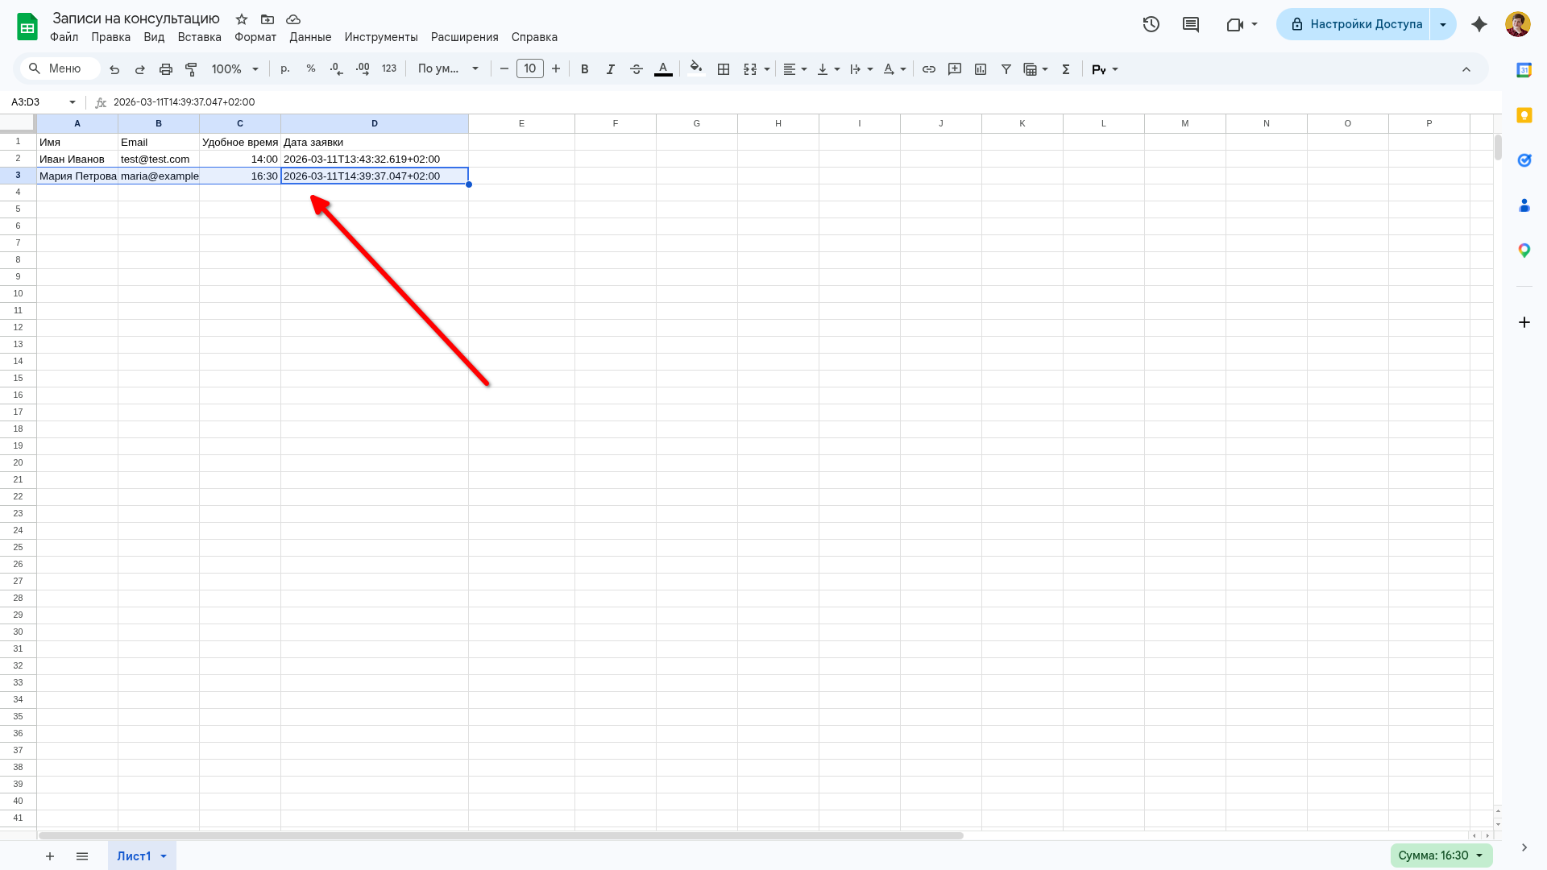Expand the zoom 100% dropdown
Screen dimensions: 1547x870
(x=234, y=69)
